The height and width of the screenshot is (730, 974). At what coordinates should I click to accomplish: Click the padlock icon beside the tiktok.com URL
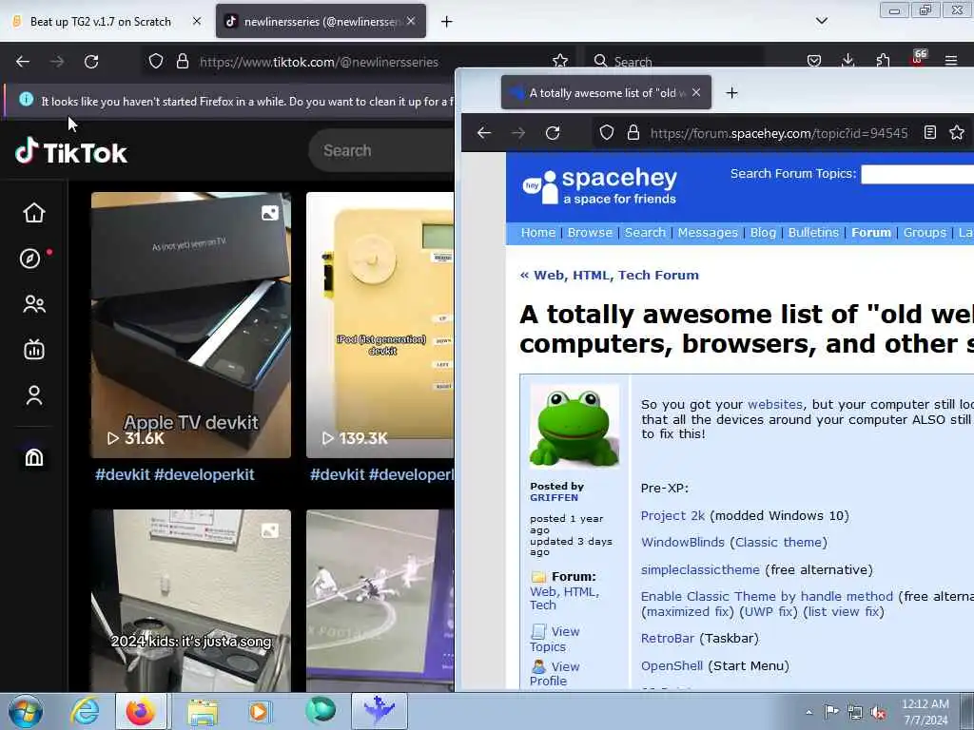pos(182,61)
